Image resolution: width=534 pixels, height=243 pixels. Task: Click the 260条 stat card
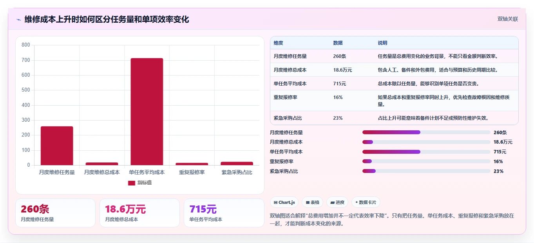pos(55,213)
